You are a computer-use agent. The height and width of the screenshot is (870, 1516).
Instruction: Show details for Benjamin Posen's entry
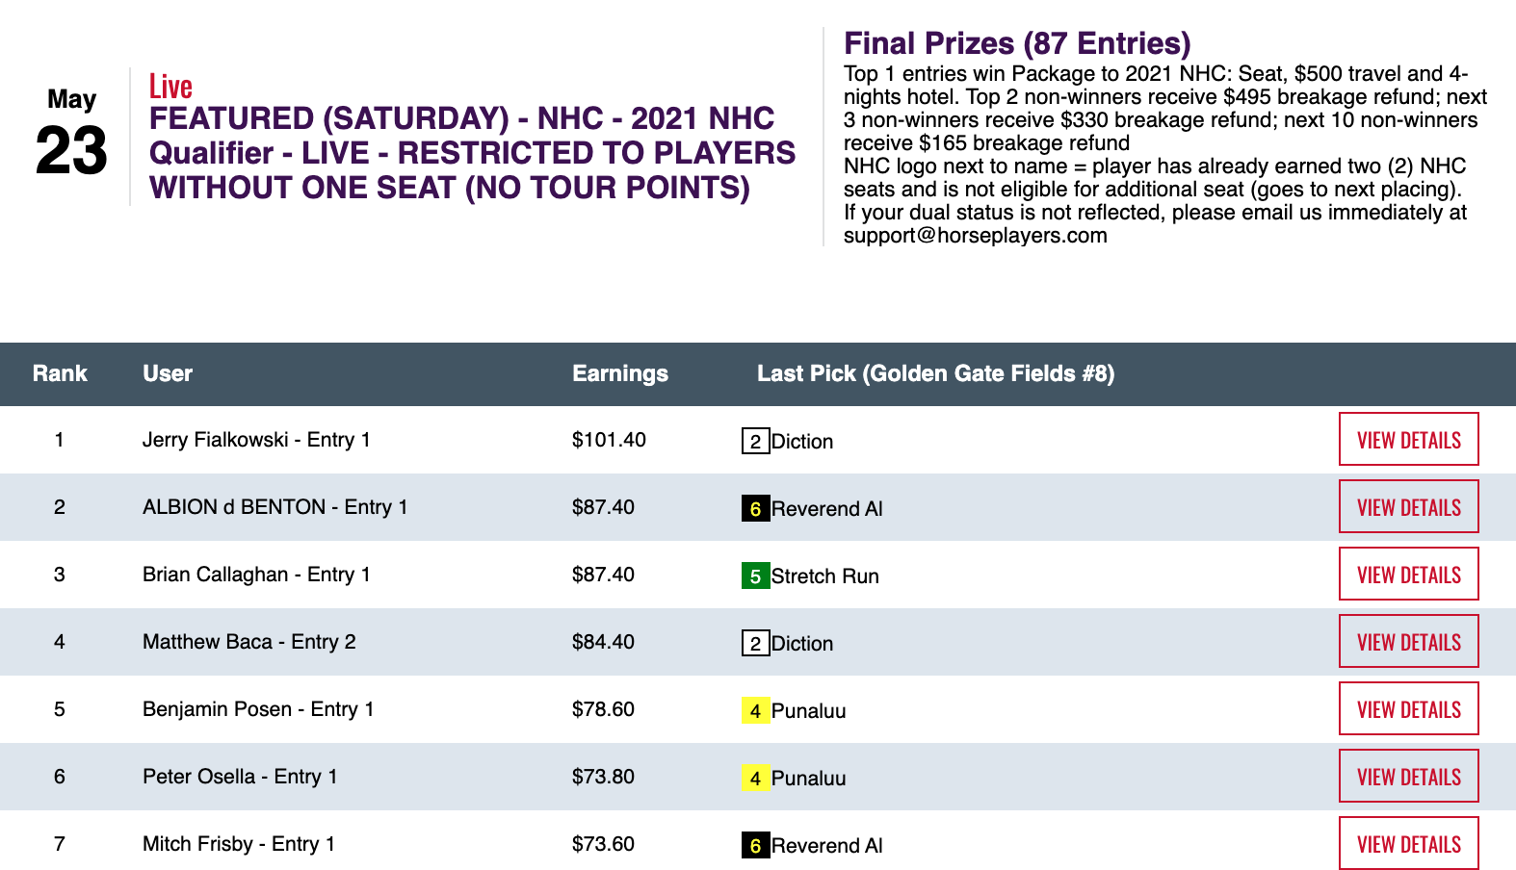[1408, 709]
